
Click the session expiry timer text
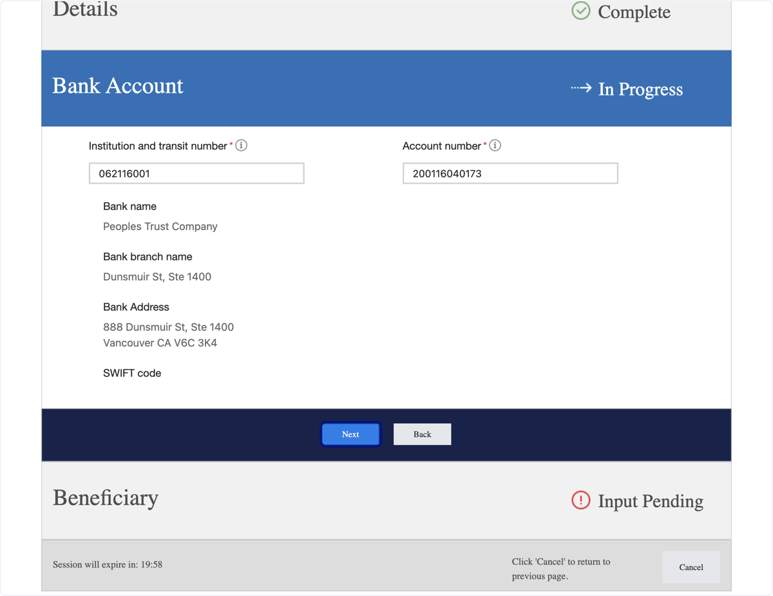tap(108, 564)
